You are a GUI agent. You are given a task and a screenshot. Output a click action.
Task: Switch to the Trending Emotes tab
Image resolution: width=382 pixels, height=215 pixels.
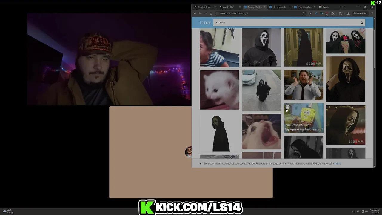click(204, 7)
